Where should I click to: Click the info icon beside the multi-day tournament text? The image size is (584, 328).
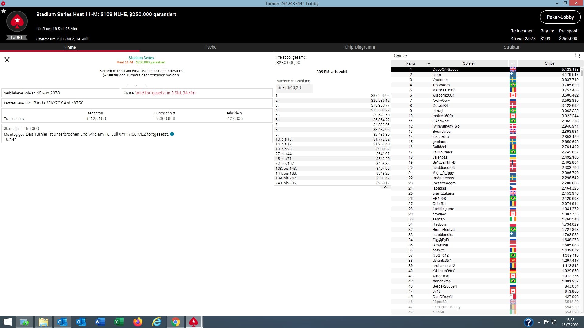(172, 134)
